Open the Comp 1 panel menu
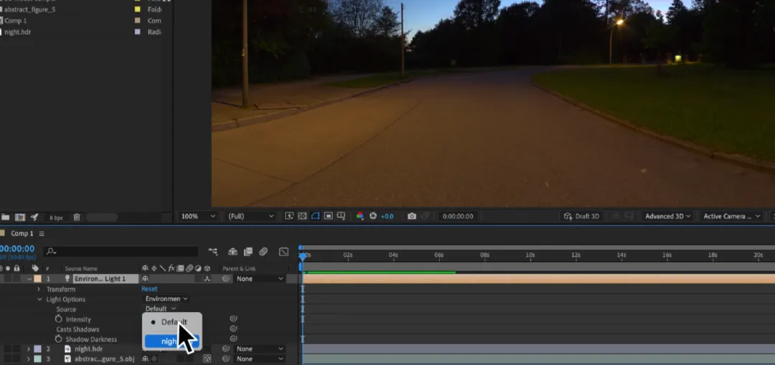Image resolution: width=775 pixels, height=365 pixels. click(42, 234)
